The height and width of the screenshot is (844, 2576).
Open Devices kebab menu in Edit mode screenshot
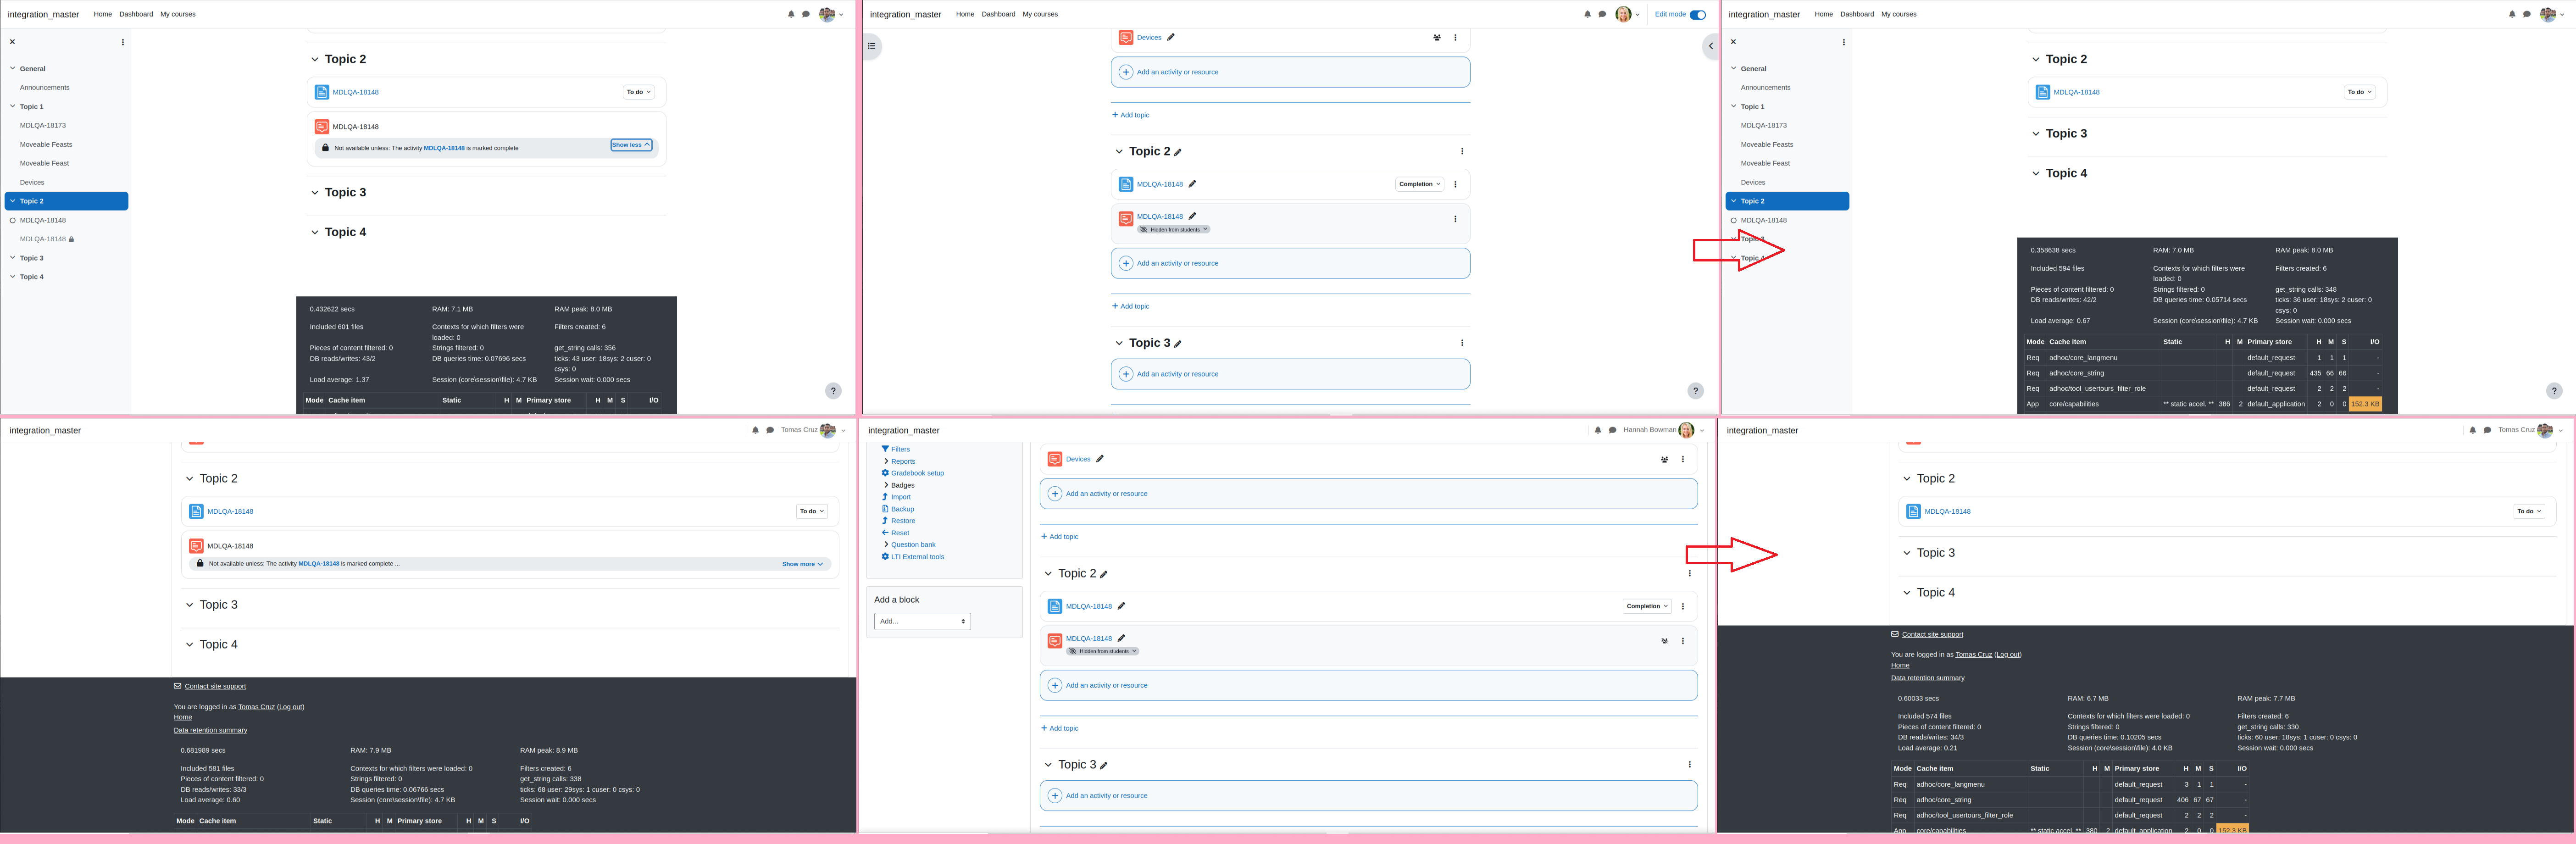(x=1455, y=37)
